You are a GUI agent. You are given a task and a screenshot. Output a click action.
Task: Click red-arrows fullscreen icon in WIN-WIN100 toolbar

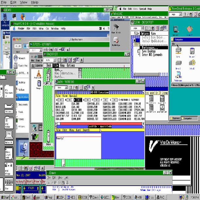[x=81, y=88]
